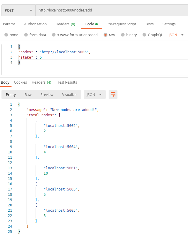Image resolution: width=188 pixels, height=237 pixels.
Task: Choose x-www-form-urlencoded body type
Action: [54, 35]
